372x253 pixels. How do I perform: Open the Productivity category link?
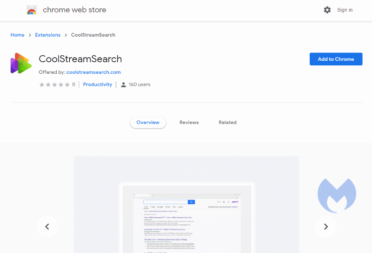click(98, 84)
